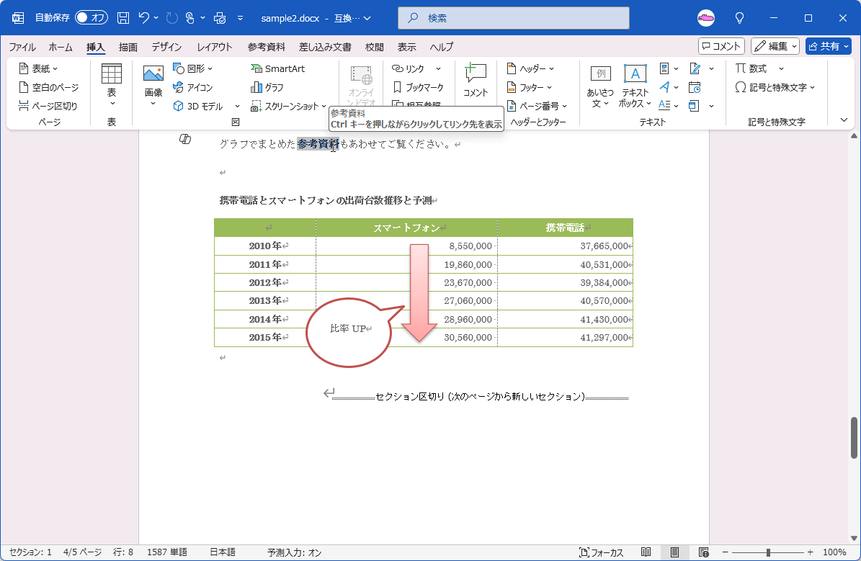This screenshot has width=861, height=561.
Task: Insert a テキスト ボックス text box
Action: pyautogui.click(x=635, y=86)
